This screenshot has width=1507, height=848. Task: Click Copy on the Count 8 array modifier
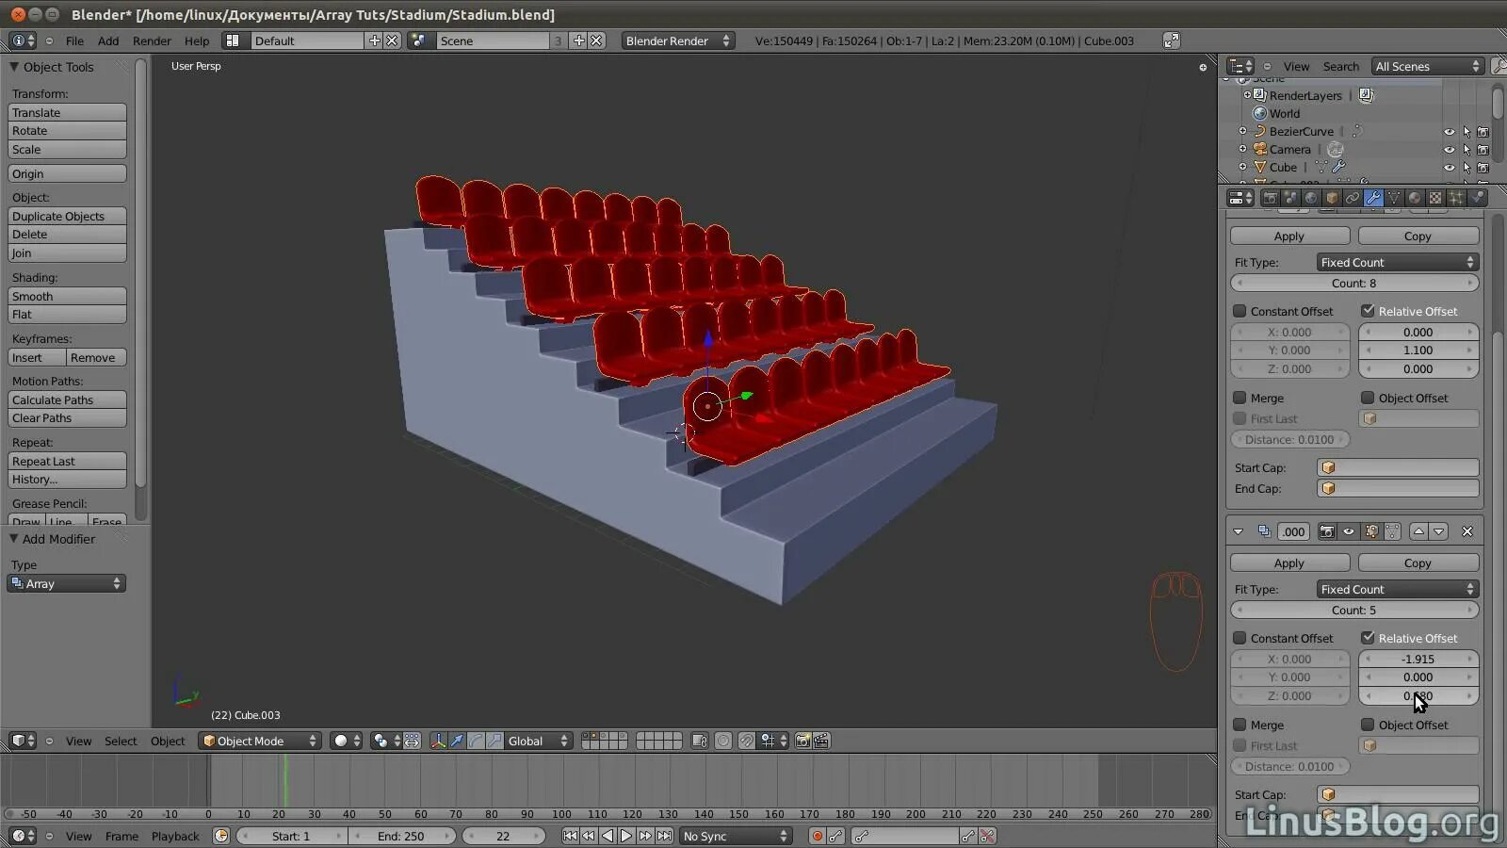(1418, 236)
